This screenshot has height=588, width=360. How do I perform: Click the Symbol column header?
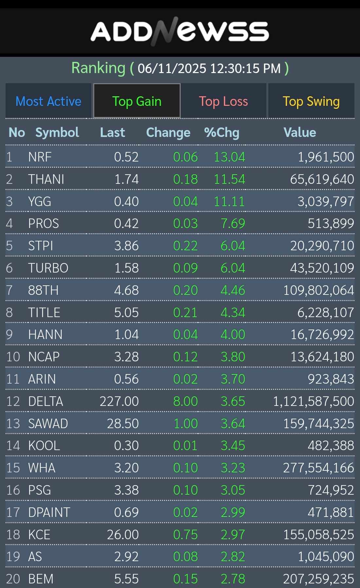[x=57, y=133]
